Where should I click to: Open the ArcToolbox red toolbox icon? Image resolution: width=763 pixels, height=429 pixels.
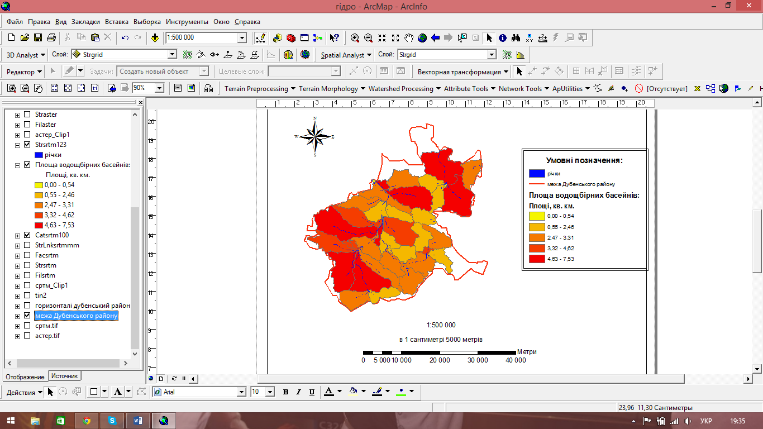coord(291,38)
